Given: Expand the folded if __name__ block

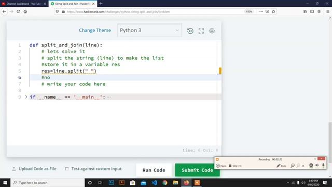Looking at the screenshot, I should (26, 97).
